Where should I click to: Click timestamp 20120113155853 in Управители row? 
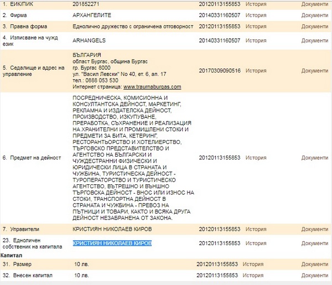click(220, 229)
